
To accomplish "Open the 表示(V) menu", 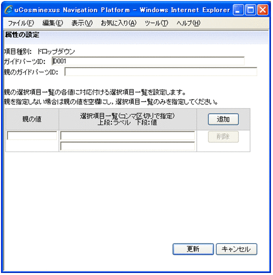I will click(x=82, y=23).
